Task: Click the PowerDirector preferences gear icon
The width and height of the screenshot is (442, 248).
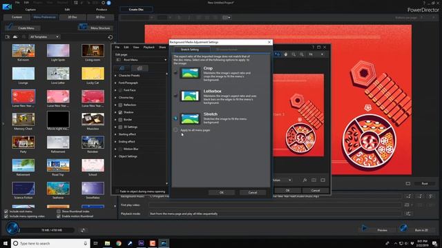Action: 103,3
